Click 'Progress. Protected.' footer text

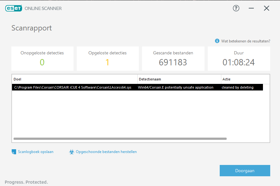click(x=26, y=182)
